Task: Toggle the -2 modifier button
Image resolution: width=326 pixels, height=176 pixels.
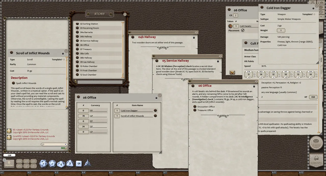Action: click(26, 166)
